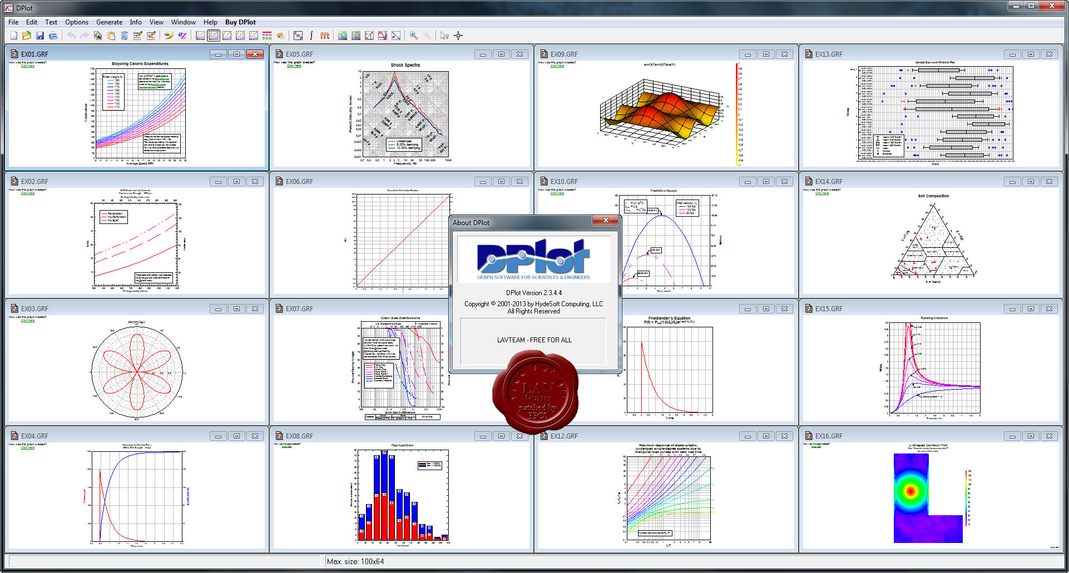
Task: Click the integral symbol toolbar icon
Action: 311,36
